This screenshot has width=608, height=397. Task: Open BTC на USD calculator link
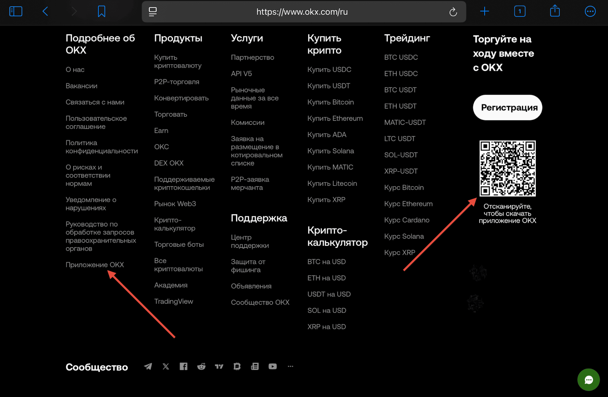pyautogui.click(x=326, y=262)
